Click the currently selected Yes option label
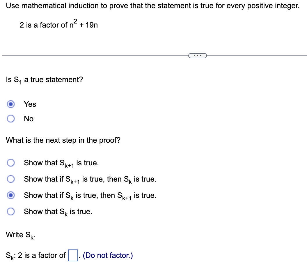307x266 pixels. [x=30, y=104]
